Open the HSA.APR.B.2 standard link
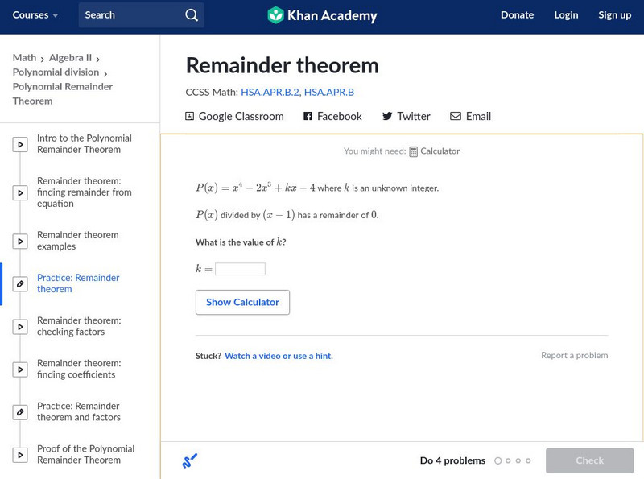This screenshot has width=644, height=479. (269, 92)
